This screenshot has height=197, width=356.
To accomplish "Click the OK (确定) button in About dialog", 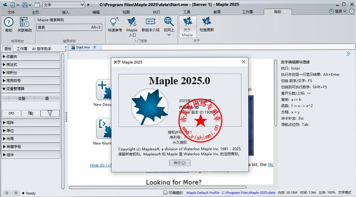I will pyautogui.click(x=180, y=163).
